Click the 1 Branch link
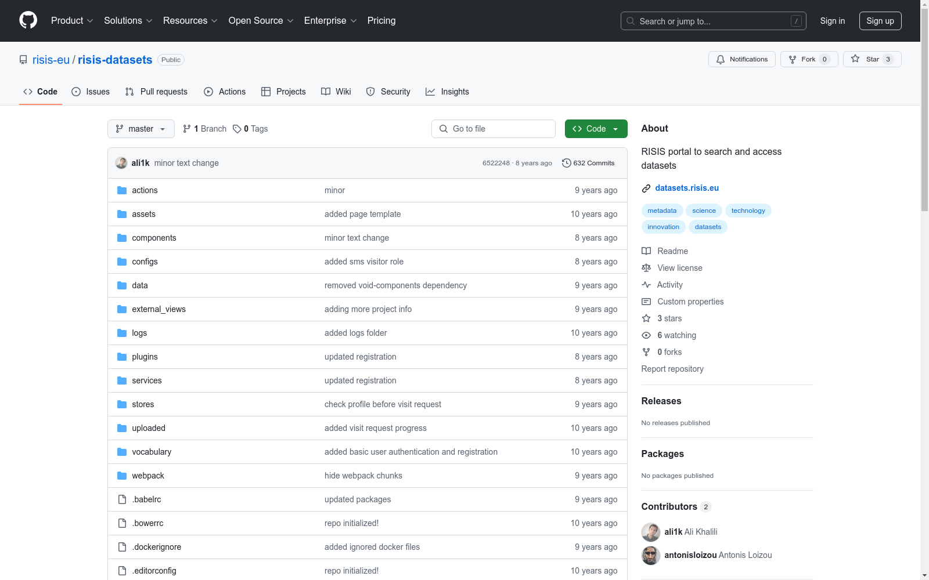The width and height of the screenshot is (929, 580). (x=204, y=129)
